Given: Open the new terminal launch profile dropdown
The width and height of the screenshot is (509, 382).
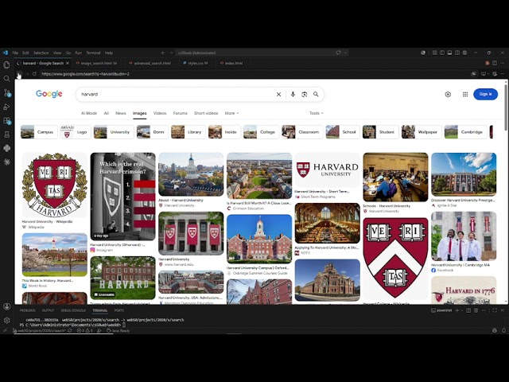Looking at the screenshot, I should click(461, 310).
